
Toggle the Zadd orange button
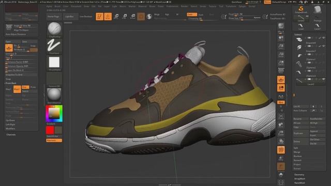pyautogui.click(x=192, y=14)
